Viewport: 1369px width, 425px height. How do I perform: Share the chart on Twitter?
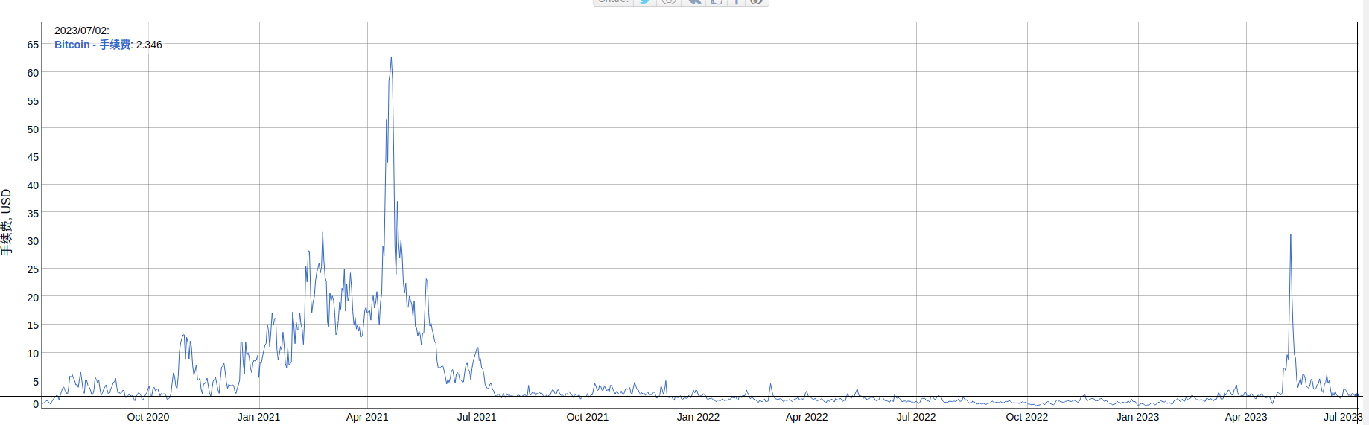[x=645, y=2]
